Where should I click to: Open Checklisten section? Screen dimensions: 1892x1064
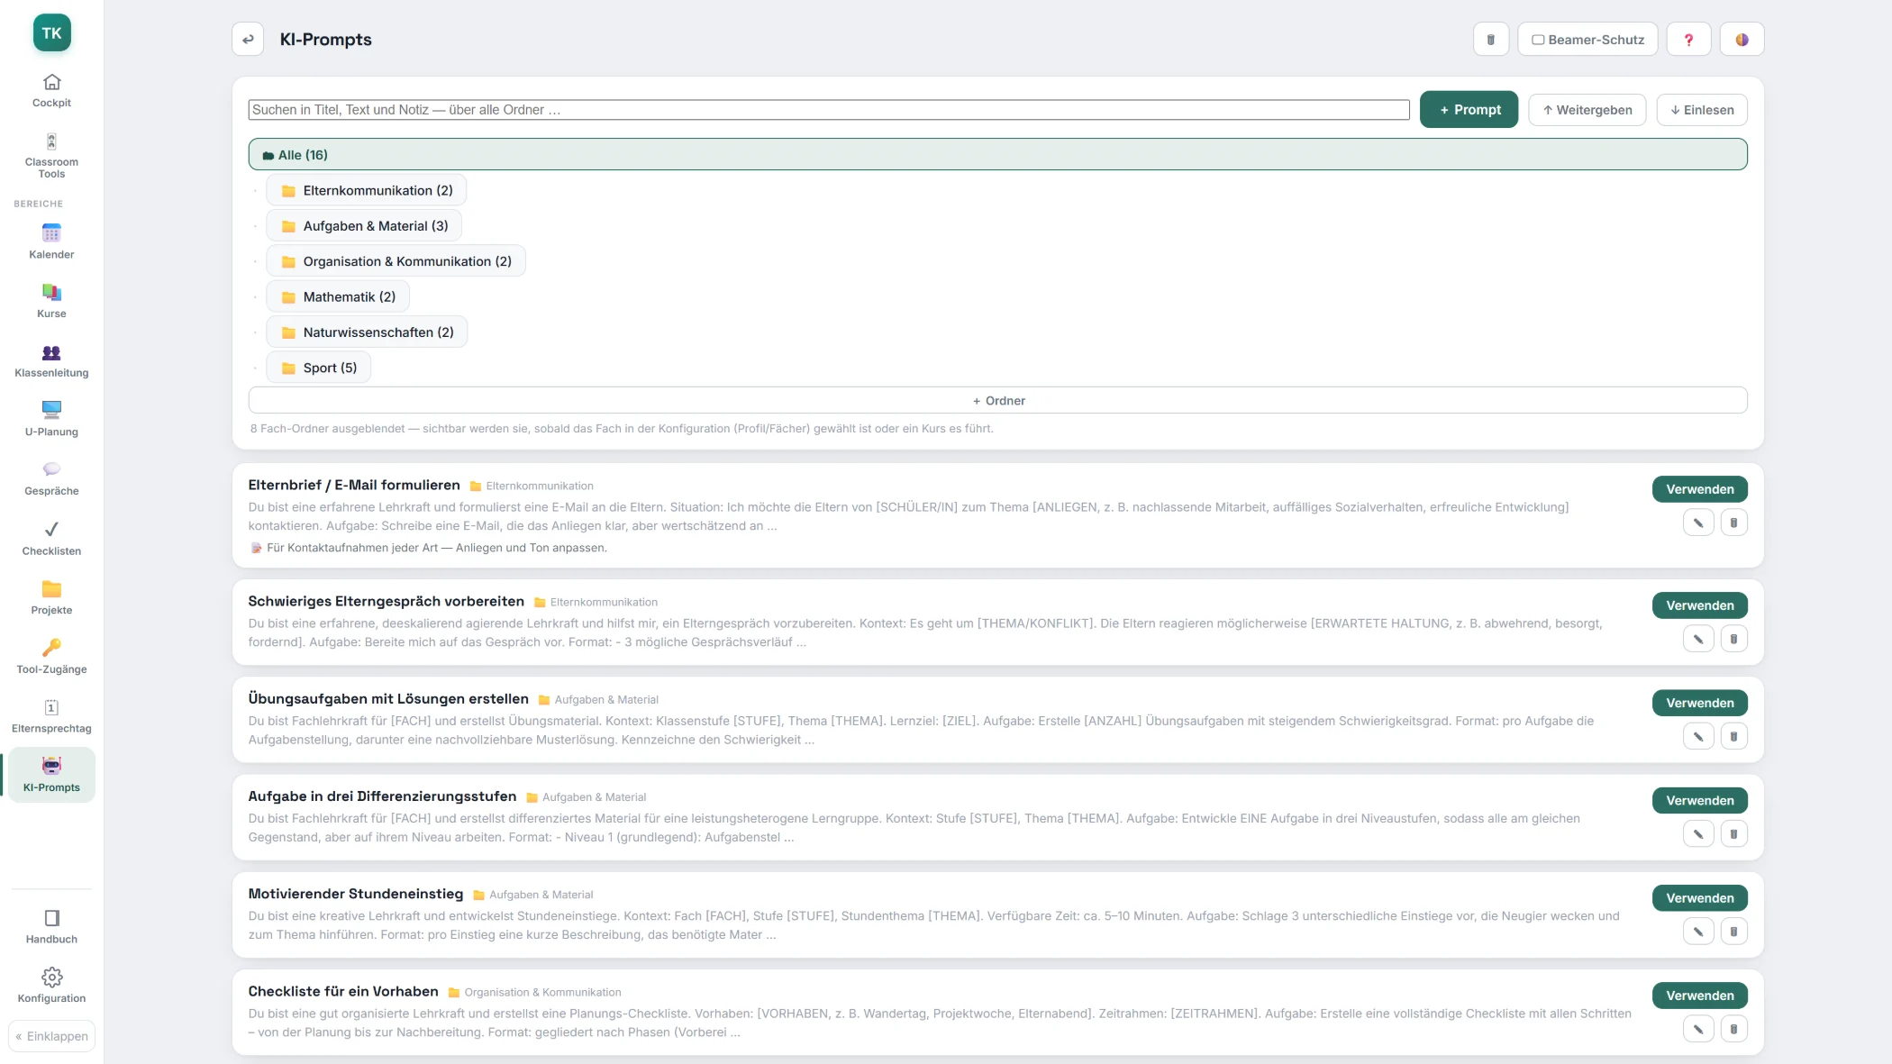click(x=51, y=539)
